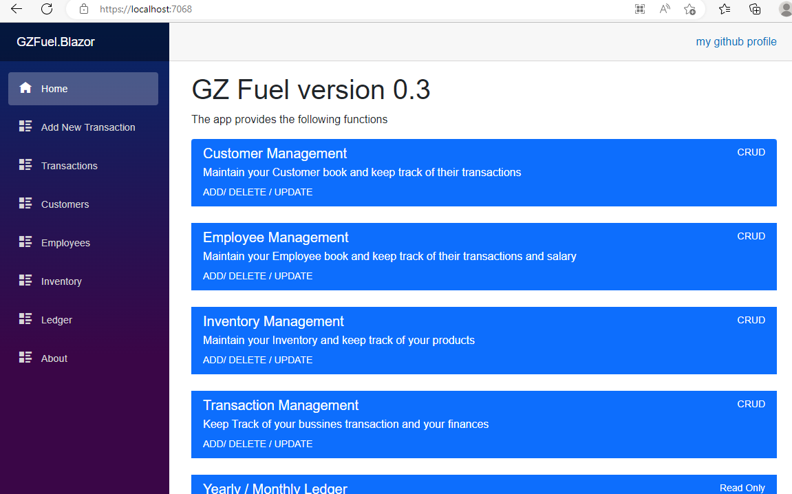Image resolution: width=792 pixels, height=494 pixels.
Task: Click 'Maintain your Employee book' description
Action: (389, 256)
